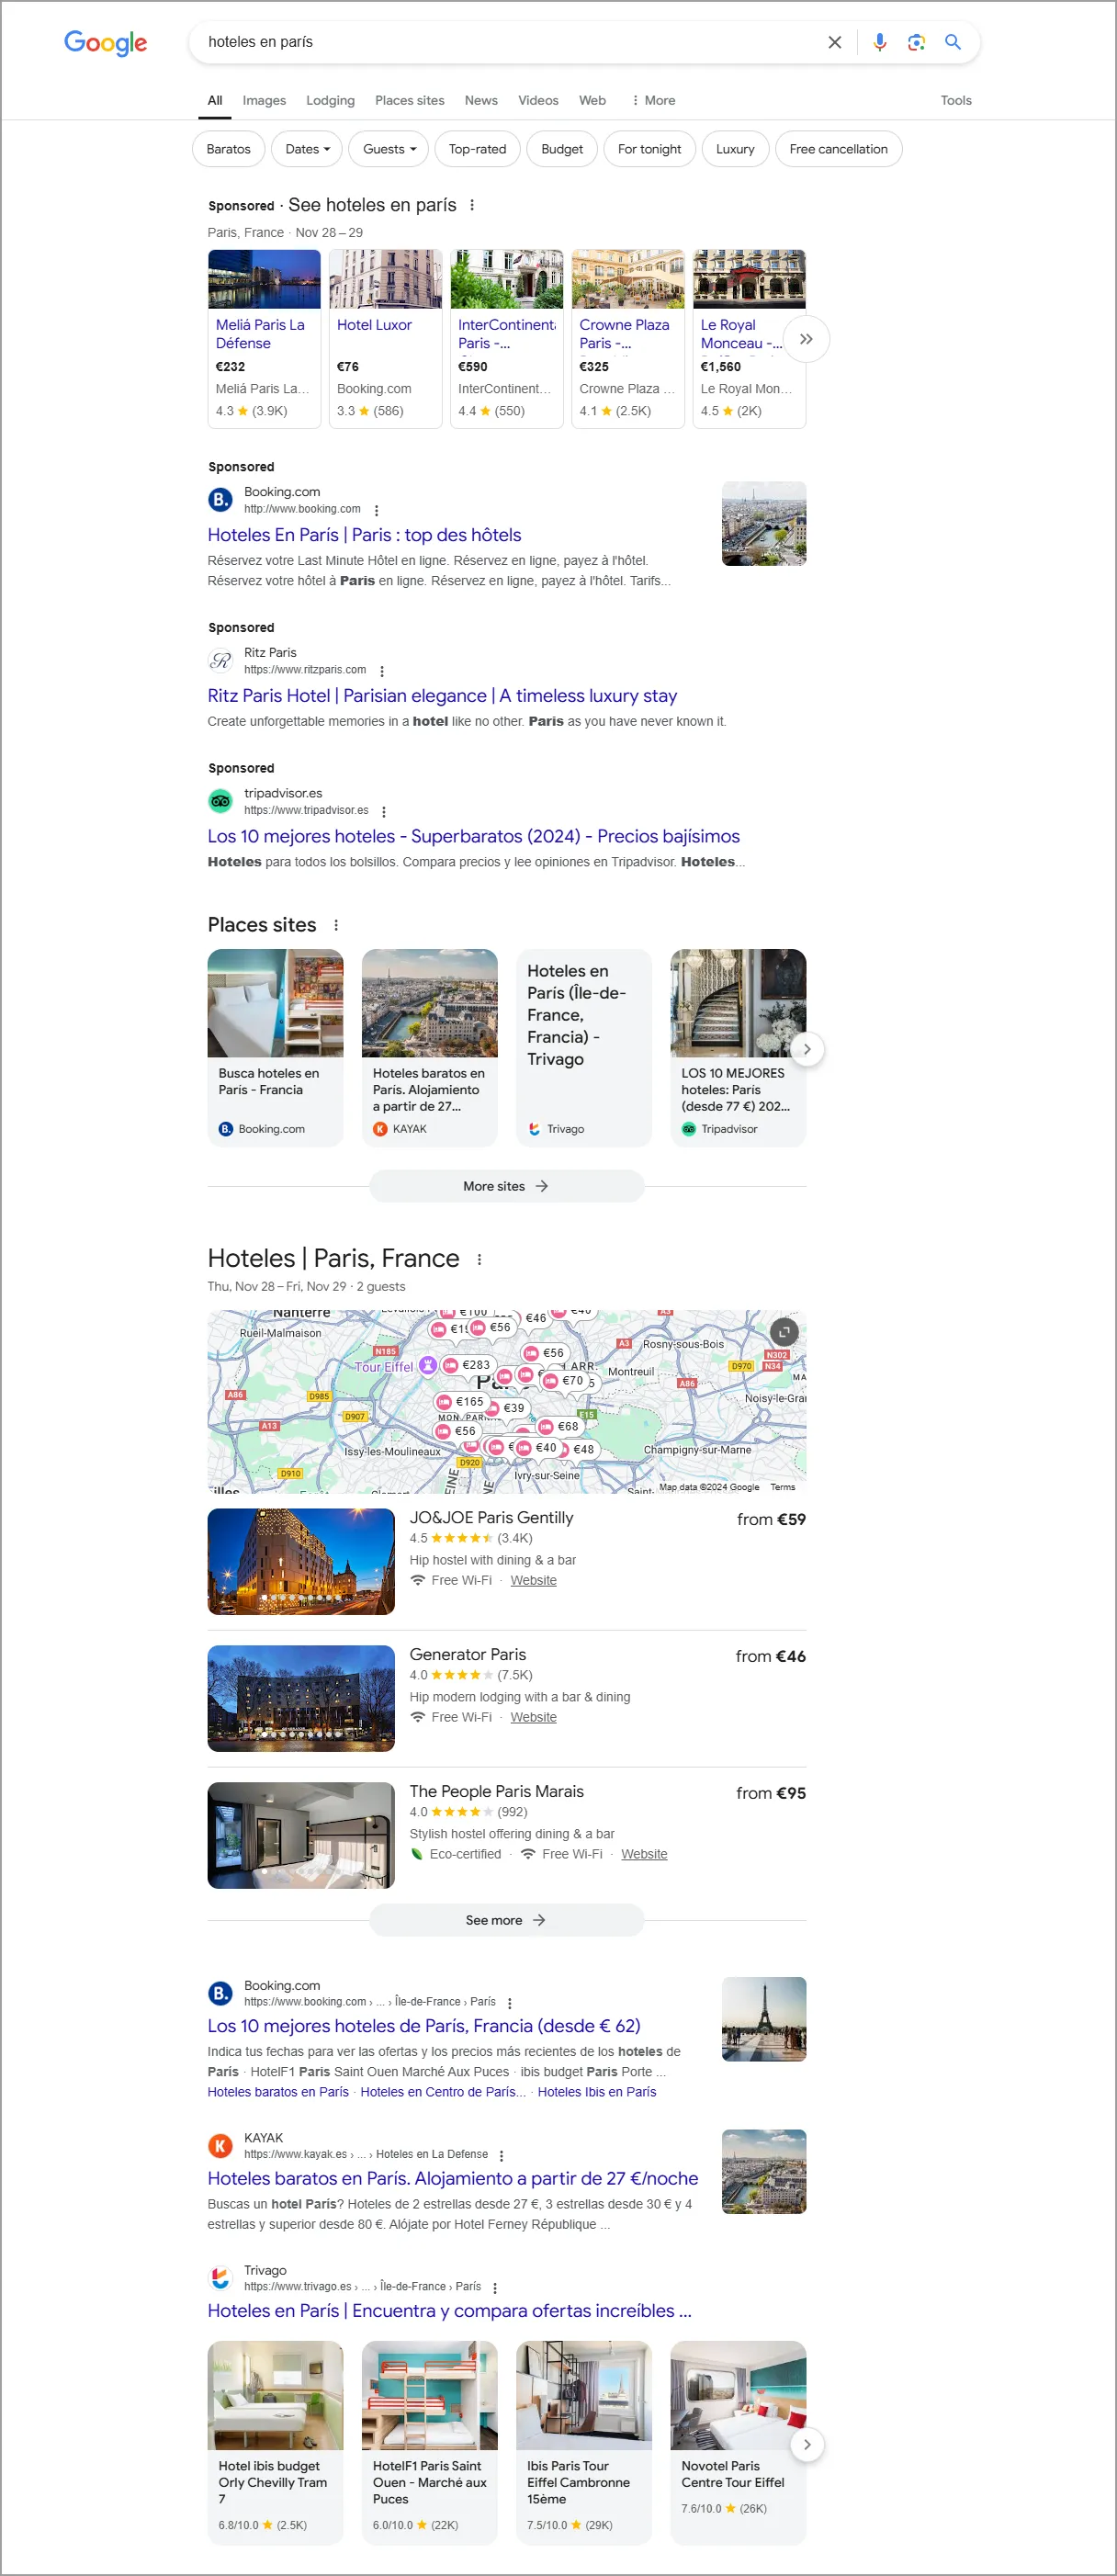The height and width of the screenshot is (2576, 1117).
Task: Toggle the Free cancellation filter chip
Action: pos(838,149)
